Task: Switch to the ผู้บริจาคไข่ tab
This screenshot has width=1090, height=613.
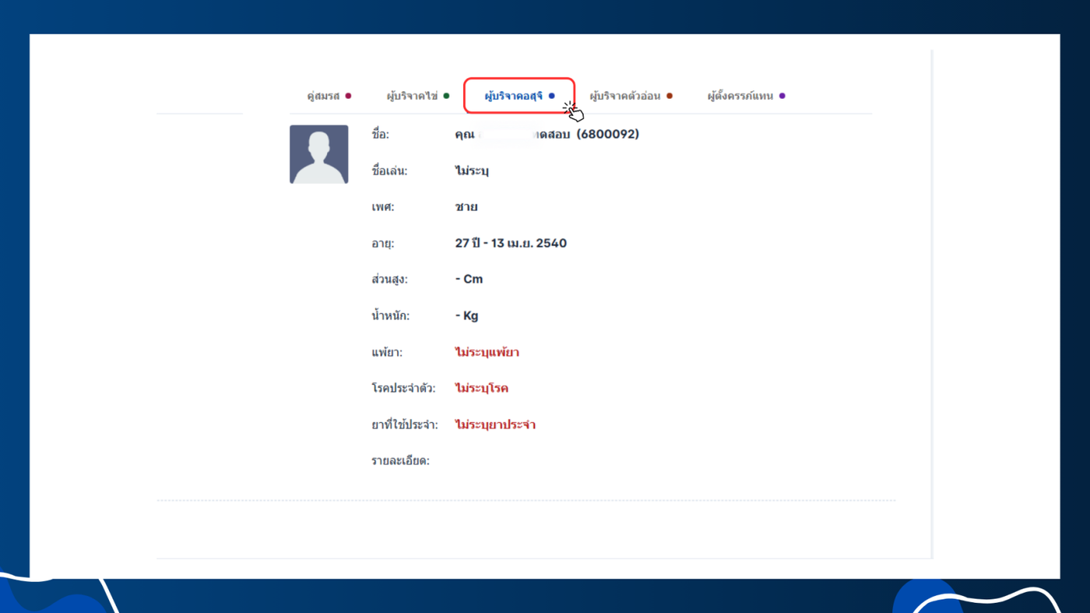Action: (417, 96)
